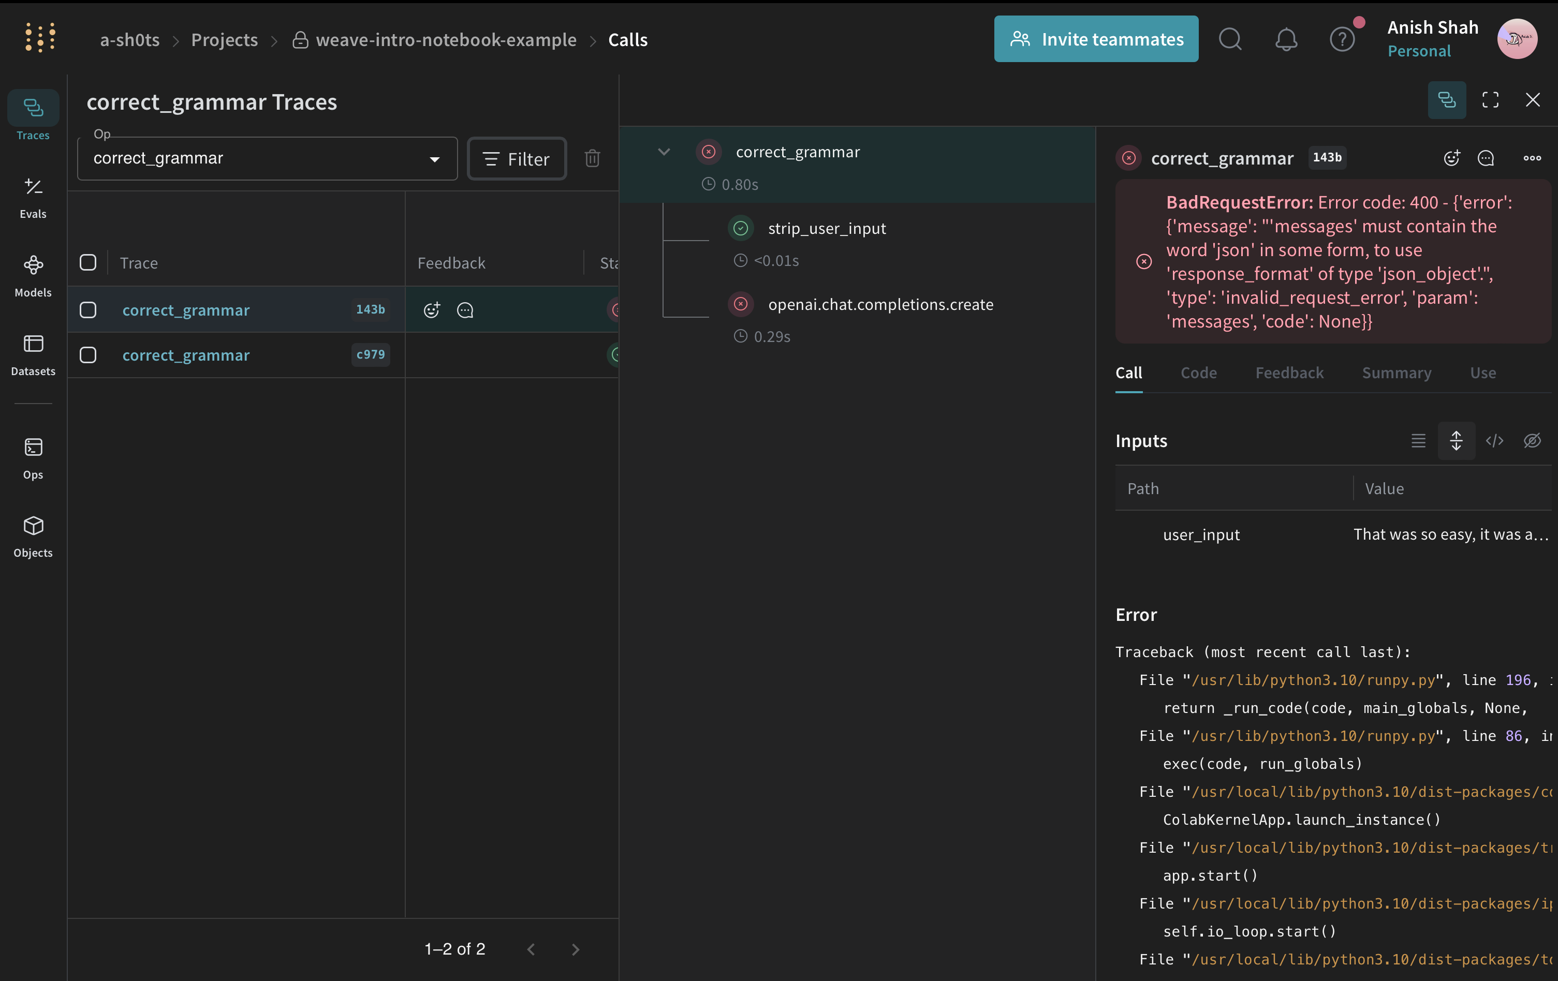Screen dimensions: 1558x981
Task: Click the user_input path row
Action: tap(1201, 535)
